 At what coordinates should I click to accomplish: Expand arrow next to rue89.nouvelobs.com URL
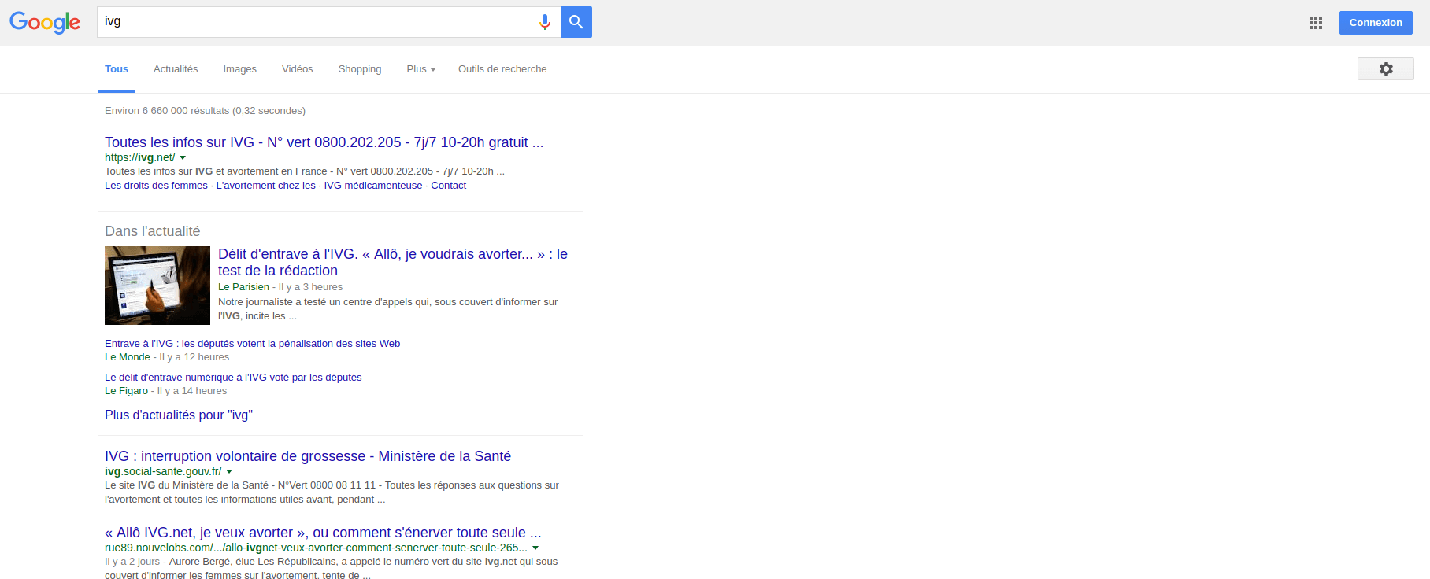click(x=535, y=548)
